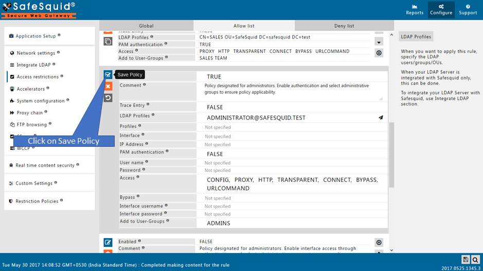Click the scroll-up arrow of the policy list
This screenshot has width=483, height=271.
(391, 35)
